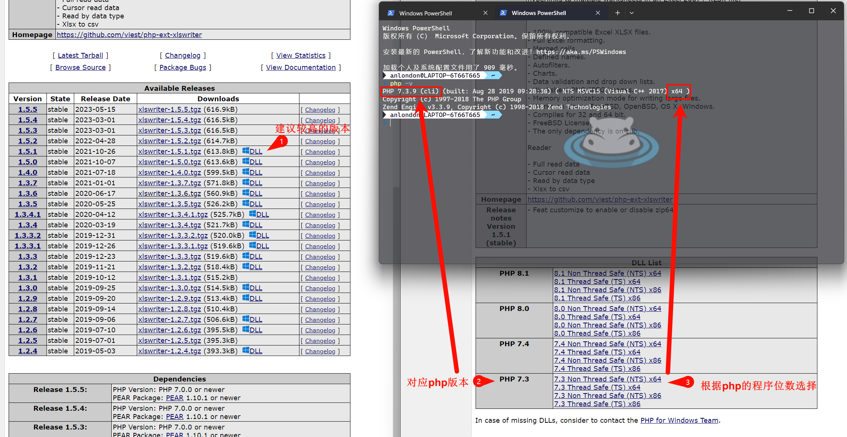This screenshot has width=847, height=437.
Task: Download xlswriter-1.5.5.tgz package
Action: pyautogui.click(x=169, y=110)
